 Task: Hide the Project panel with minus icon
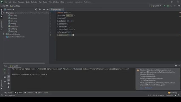coord(48,9)
